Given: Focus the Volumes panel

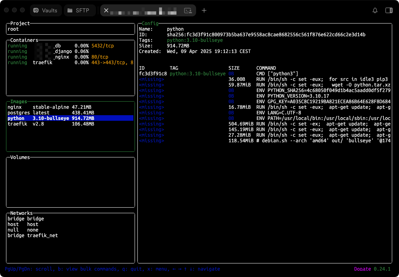Looking at the screenshot, I should 70,182.
